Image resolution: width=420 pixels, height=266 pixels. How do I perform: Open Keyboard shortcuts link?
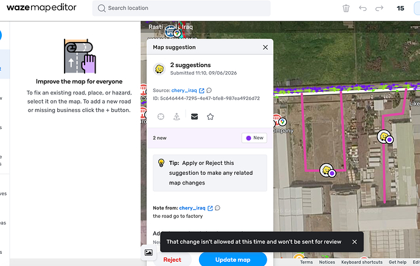362,262
